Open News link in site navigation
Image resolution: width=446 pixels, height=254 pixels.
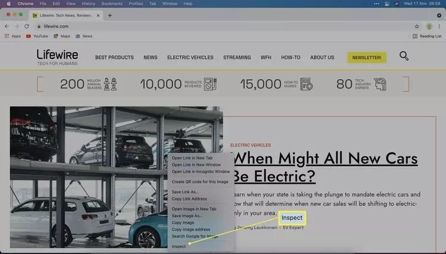[150, 58]
